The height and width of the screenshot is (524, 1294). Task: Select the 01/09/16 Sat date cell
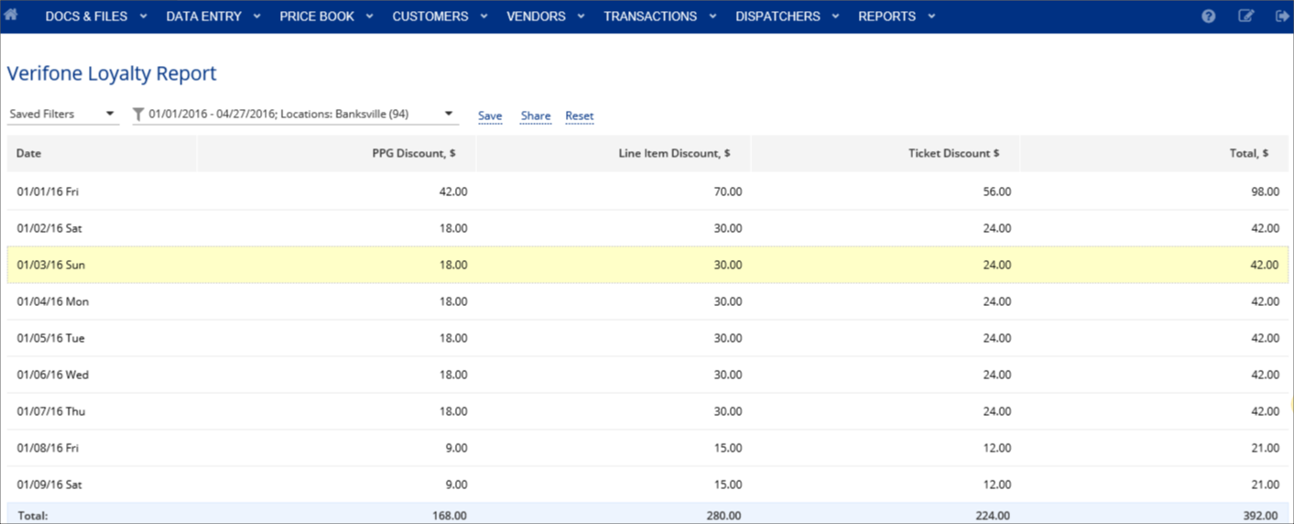[49, 485]
